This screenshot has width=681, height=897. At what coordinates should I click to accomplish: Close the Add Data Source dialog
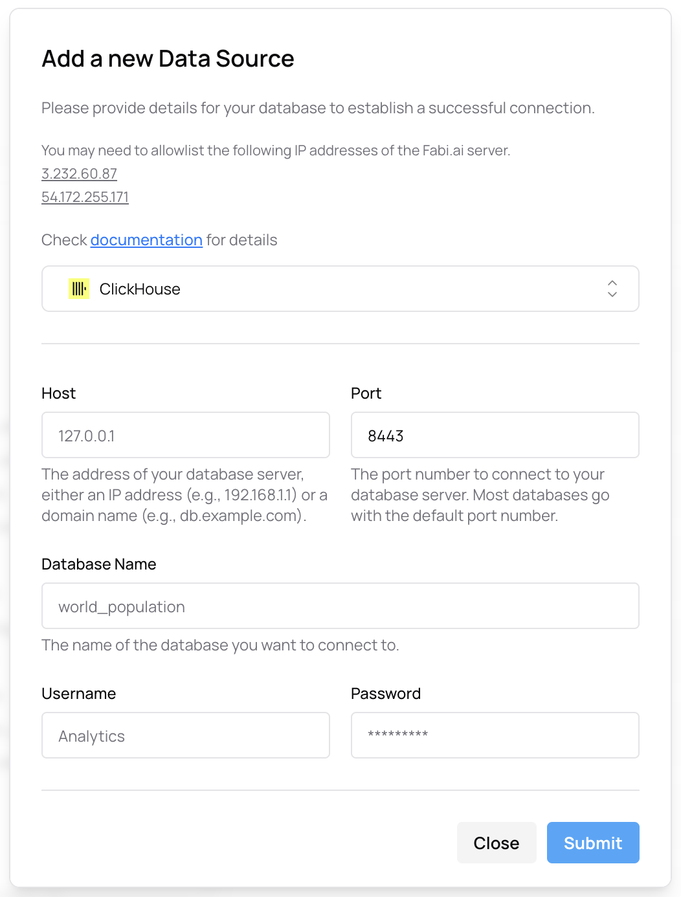point(497,842)
